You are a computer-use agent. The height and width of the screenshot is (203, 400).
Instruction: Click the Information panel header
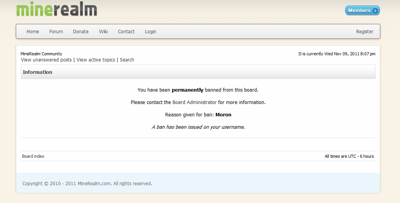coord(38,72)
